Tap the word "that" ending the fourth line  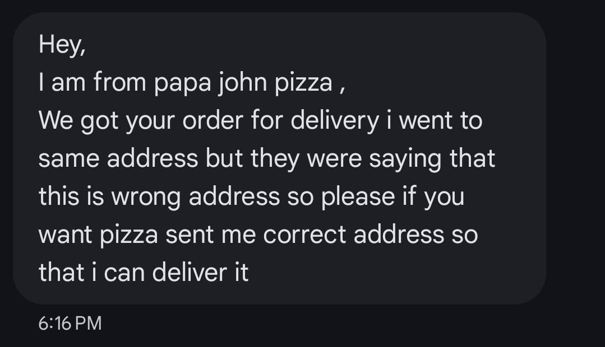click(x=472, y=159)
